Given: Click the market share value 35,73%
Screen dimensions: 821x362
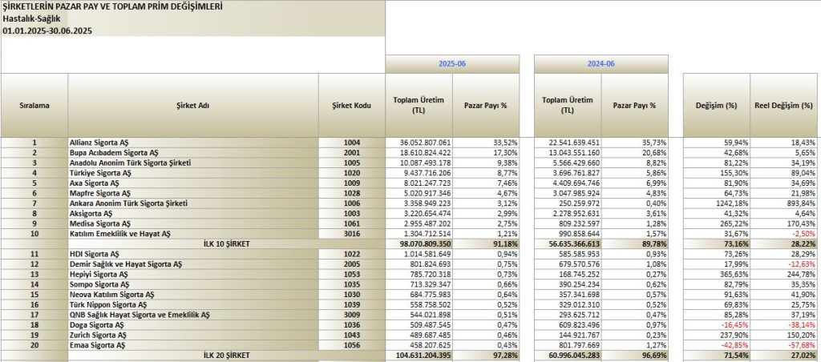Looking at the screenshot, I should pyautogui.click(x=635, y=143).
